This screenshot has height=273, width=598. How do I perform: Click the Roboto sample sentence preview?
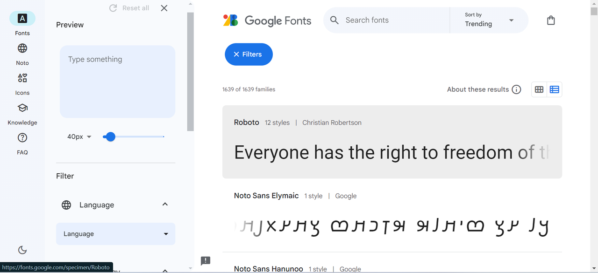click(392, 152)
